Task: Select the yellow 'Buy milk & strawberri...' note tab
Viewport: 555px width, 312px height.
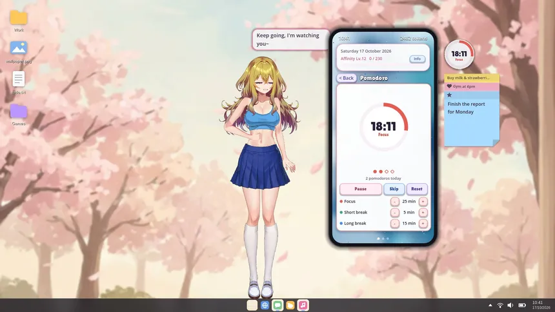Action: 472,78
